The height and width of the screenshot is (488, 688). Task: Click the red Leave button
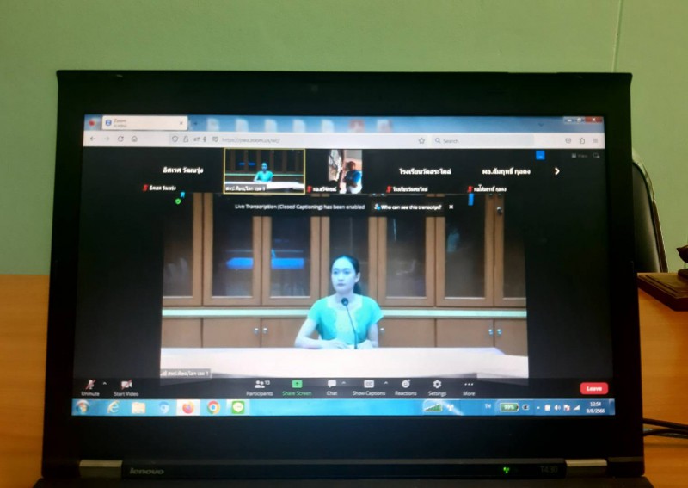(593, 388)
